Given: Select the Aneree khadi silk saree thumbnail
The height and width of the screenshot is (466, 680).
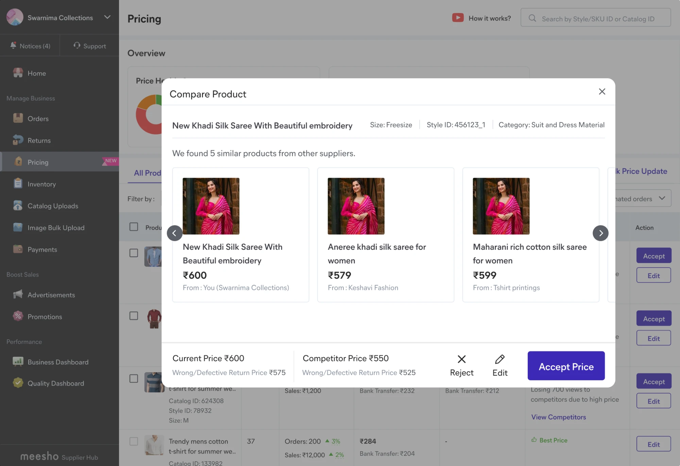Looking at the screenshot, I should click(x=356, y=206).
